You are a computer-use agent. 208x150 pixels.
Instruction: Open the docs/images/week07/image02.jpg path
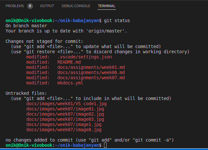point(65,114)
